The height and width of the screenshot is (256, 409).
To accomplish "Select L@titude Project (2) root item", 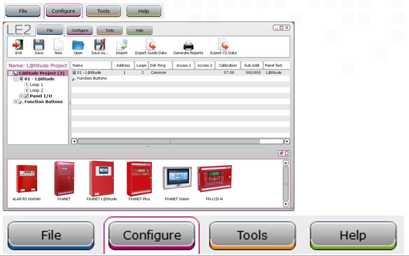I will (41, 73).
